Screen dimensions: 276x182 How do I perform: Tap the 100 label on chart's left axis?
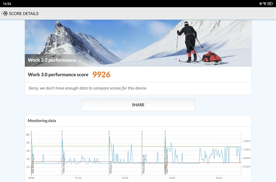(x=28, y=135)
